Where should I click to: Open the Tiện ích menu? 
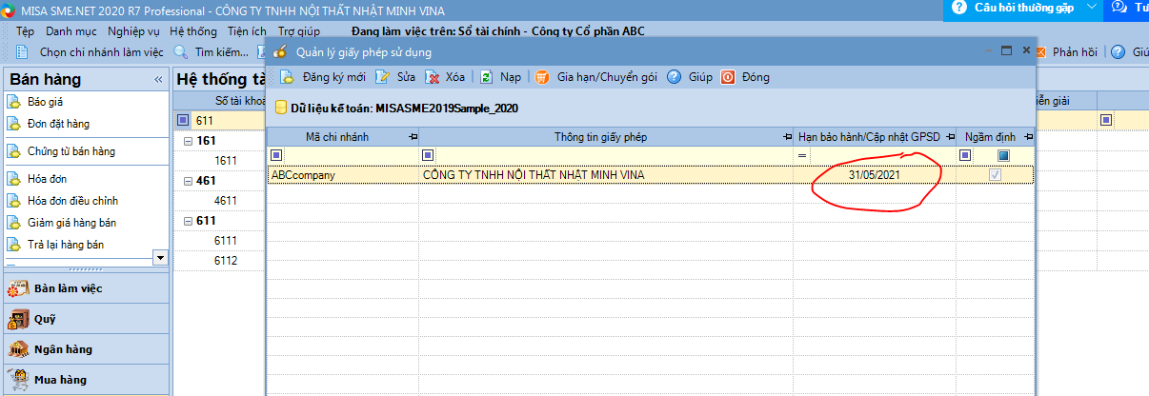[x=248, y=31]
